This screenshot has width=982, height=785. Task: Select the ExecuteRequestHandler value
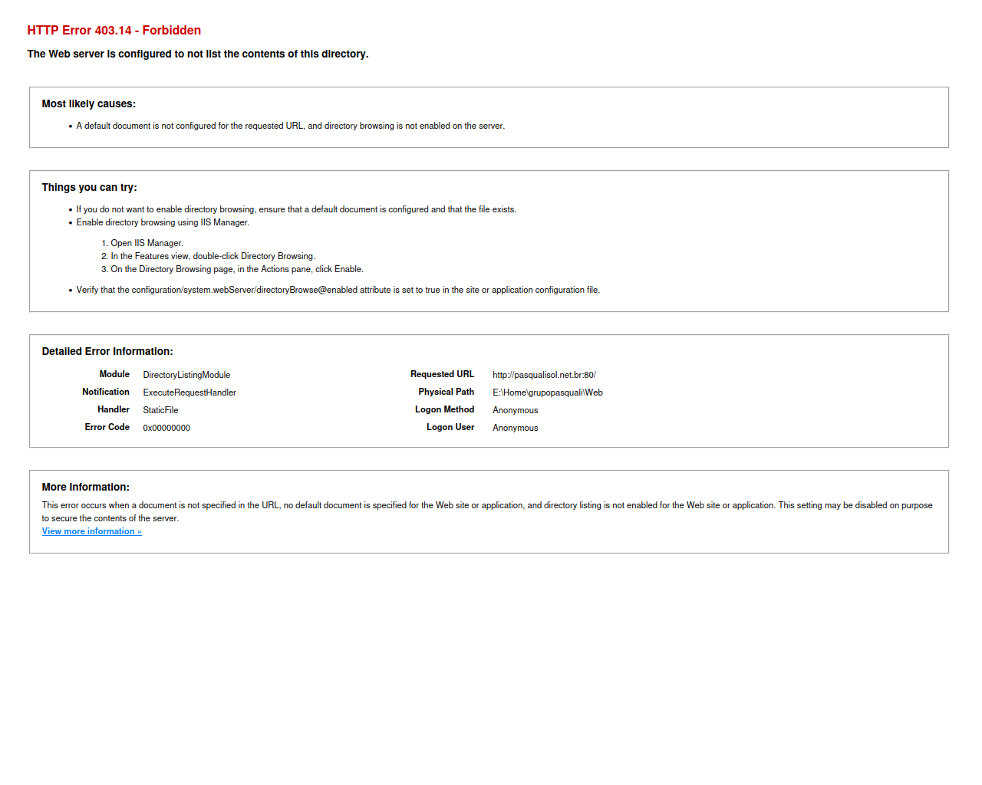click(189, 392)
